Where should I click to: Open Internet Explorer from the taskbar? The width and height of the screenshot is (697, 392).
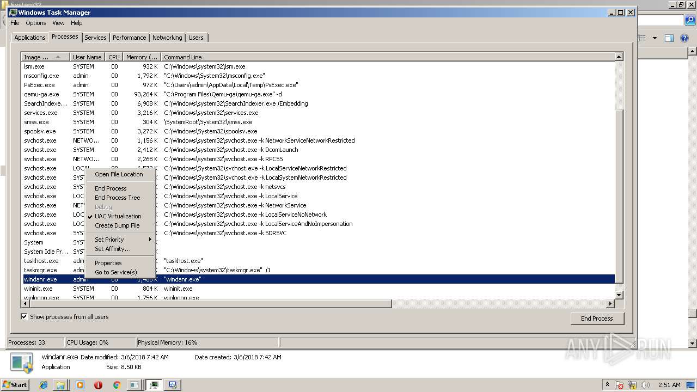click(x=44, y=385)
